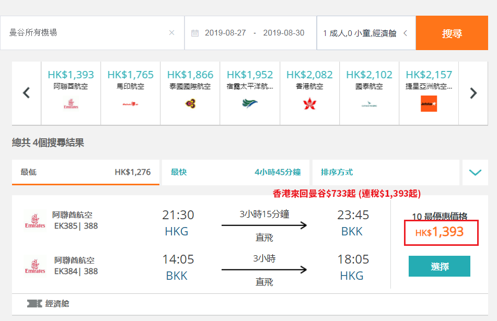This screenshot has width=497, height=321.
Task: Show next airlines in price carousel
Action: [x=473, y=93]
